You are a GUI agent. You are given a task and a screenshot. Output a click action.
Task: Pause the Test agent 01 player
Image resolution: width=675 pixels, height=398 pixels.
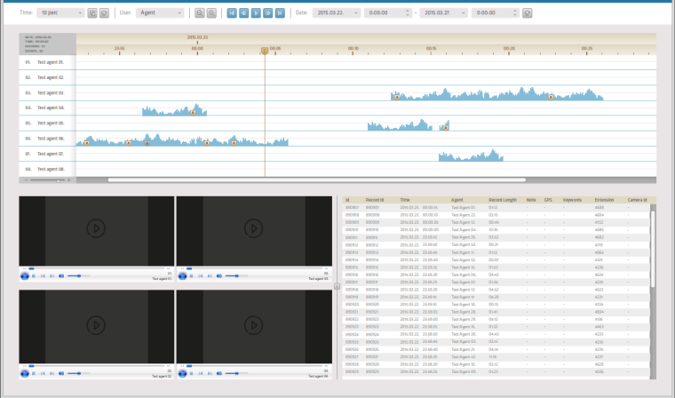pos(34,276)
